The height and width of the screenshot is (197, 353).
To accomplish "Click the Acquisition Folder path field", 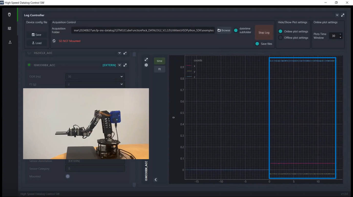I will [x=143, y=30].
